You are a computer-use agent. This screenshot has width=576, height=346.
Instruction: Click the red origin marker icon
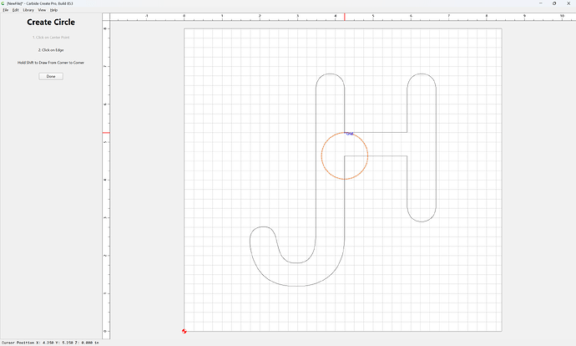(184, 331)
